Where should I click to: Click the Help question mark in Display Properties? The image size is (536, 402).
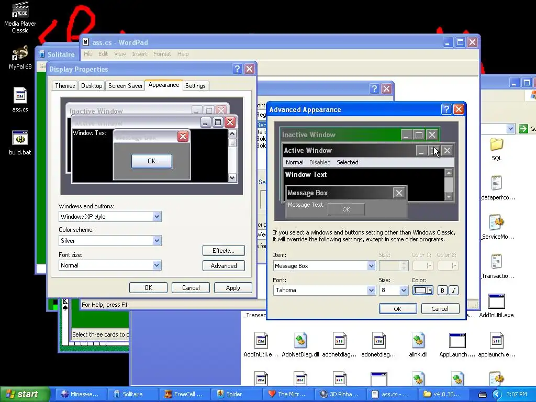click(237, 69)
